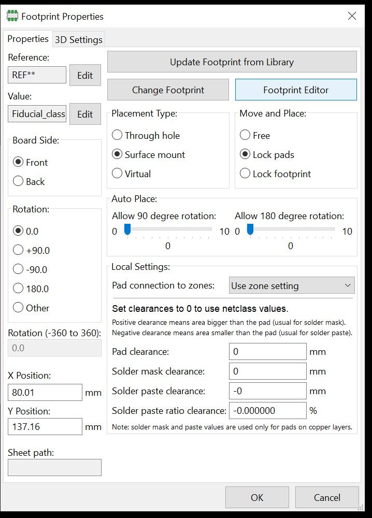Viewport: 372px width, 518px height.
Task: Click the Change Footprint button
Action: [168, 90]
